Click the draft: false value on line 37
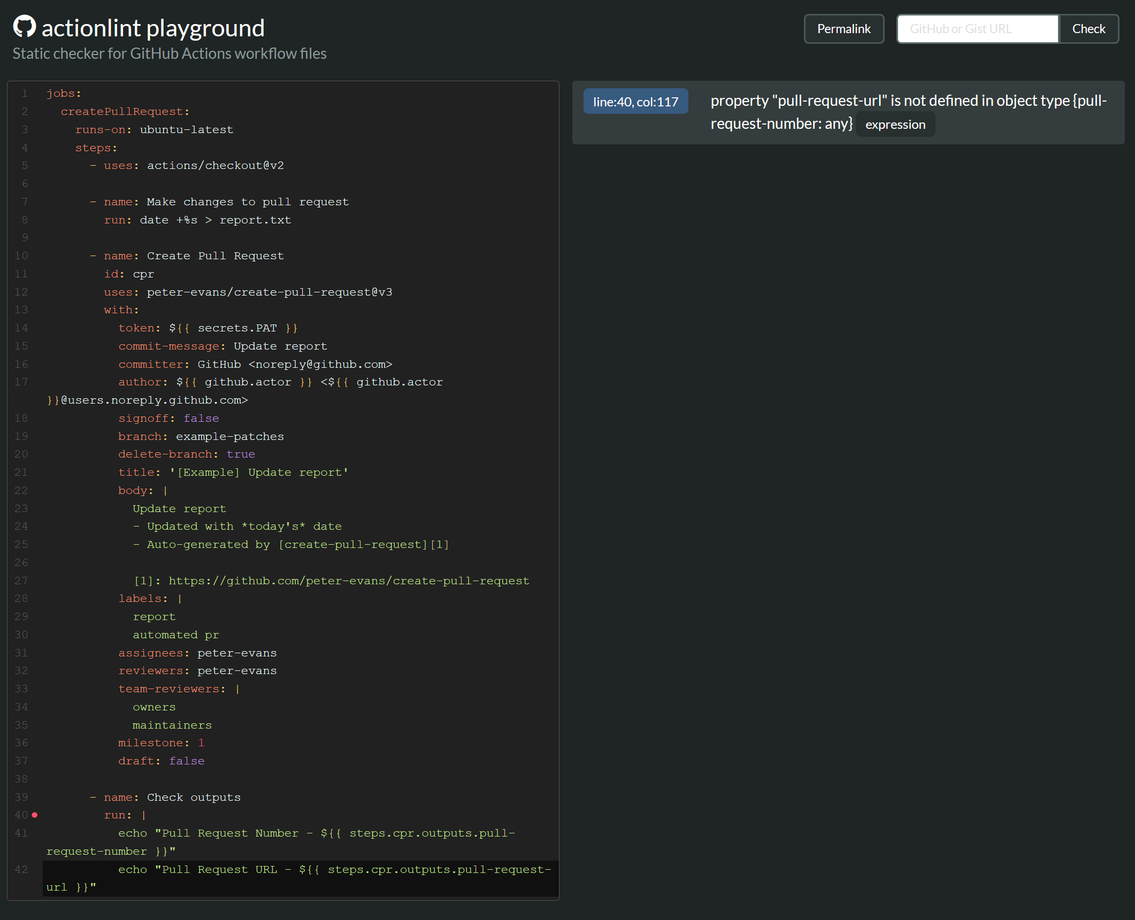 187,761
